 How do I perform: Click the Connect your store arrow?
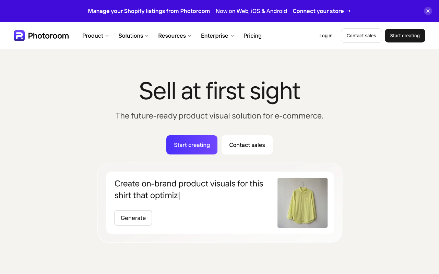(x=348, y=11)
